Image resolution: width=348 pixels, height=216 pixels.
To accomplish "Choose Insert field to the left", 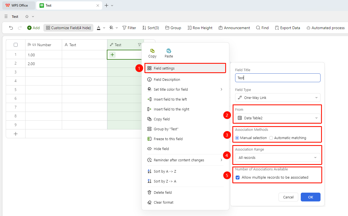I will (x=185, y=99).
